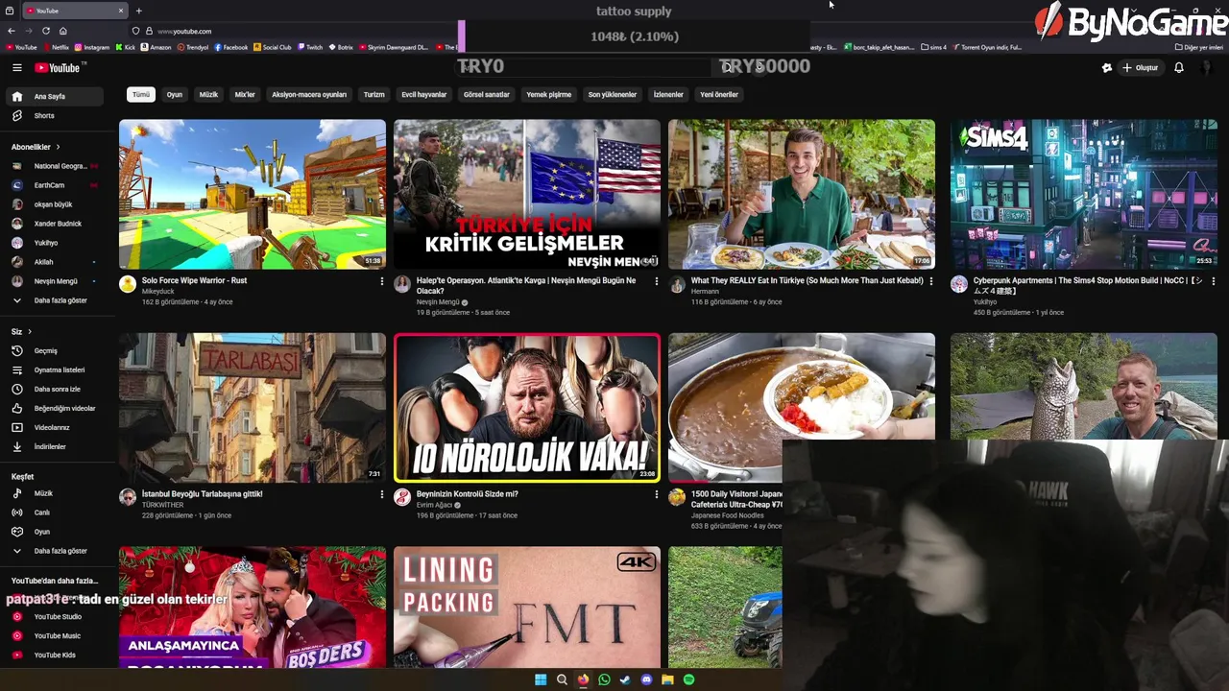Open Facebook bookmark
The height and width of the screenshot is (691, 1229).
pyautogui.click(x=231, y=47)
